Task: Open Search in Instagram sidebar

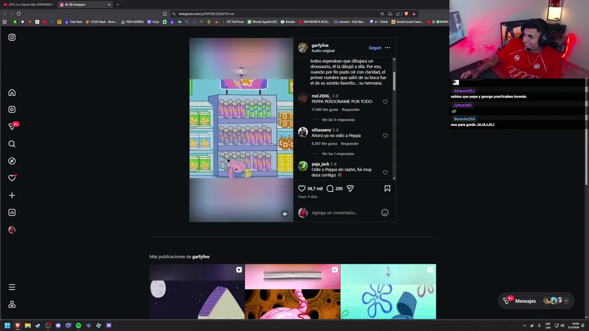Action: coord(12,144)
